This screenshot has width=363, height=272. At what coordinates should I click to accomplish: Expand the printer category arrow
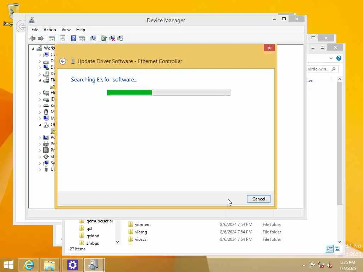(x=40, y=144)
